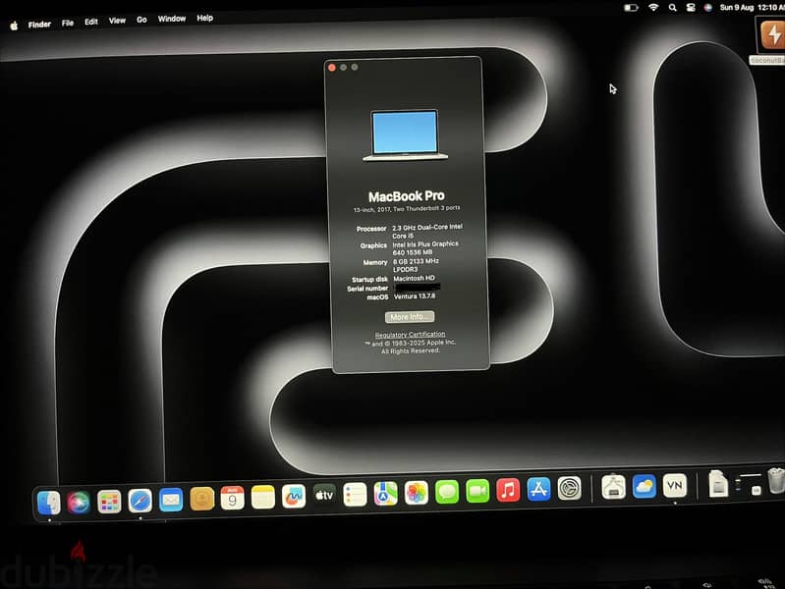785x589 pixels.
Task: Click '8 GB 2133 MHz' memory value
Action: click(416, 261)
